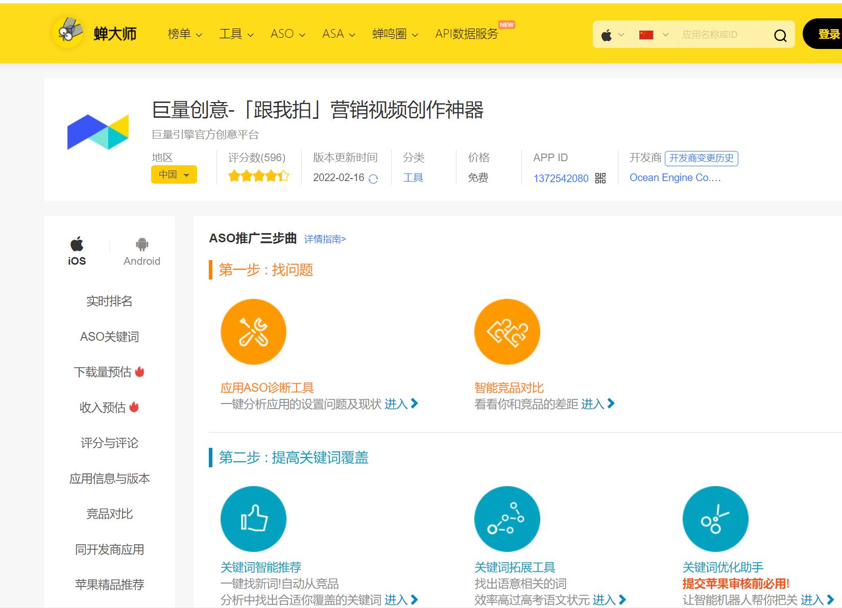Image resolution: width=842 pixels, height=608 pixels.
Task: Click the orange wrench ASO diagnosis icon
Action: click(x=253, y=332)
